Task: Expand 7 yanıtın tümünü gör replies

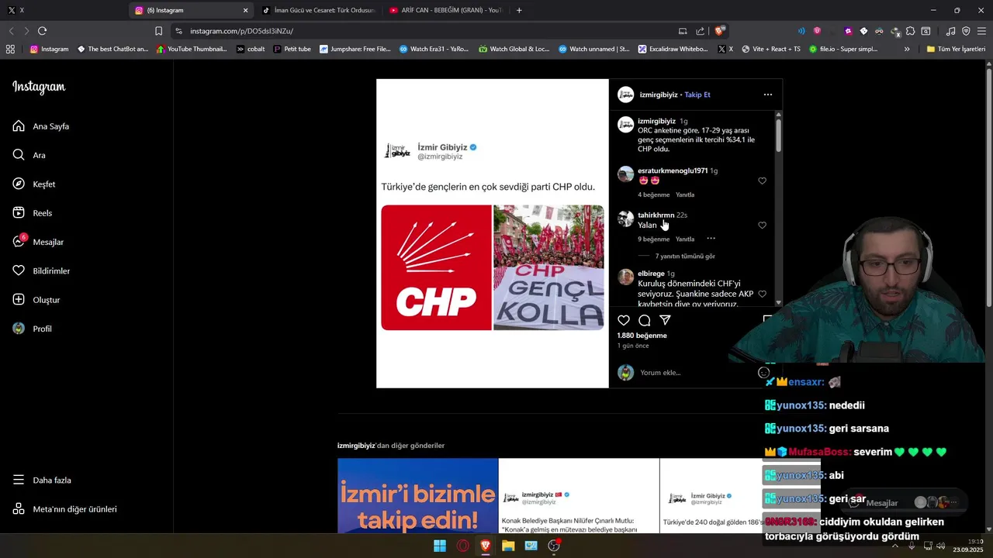Action: [x=685, y=256]
